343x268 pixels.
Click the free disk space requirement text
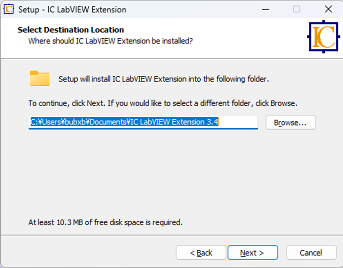click(106, 222)
